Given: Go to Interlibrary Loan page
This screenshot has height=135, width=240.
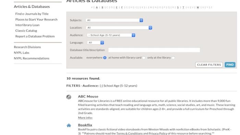Looking at the screenshot, I should [x=27, y=25].
